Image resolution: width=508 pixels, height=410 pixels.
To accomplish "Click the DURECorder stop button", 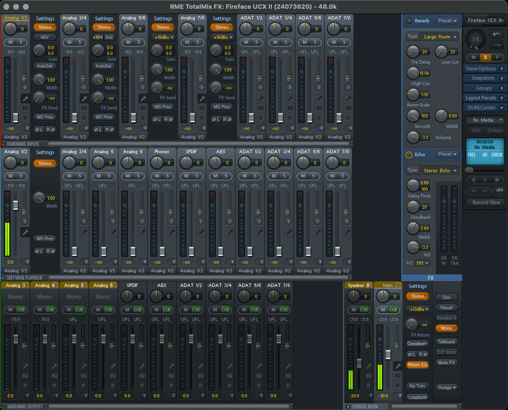I will click(x=473, y=179).
